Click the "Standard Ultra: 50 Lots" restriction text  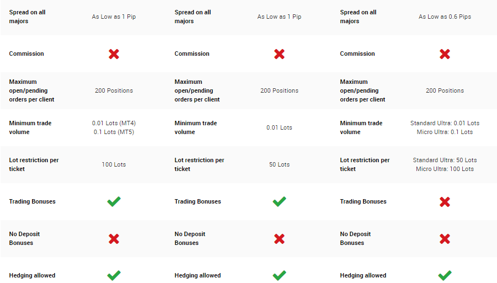445,160
